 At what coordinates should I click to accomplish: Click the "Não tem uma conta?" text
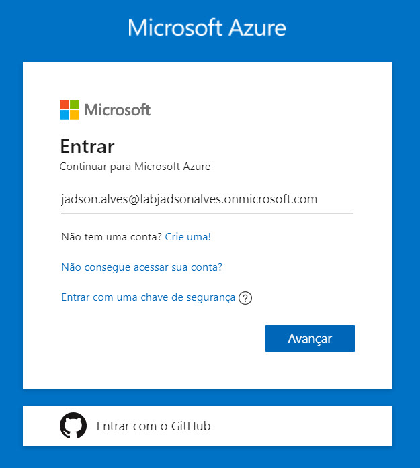111,236
